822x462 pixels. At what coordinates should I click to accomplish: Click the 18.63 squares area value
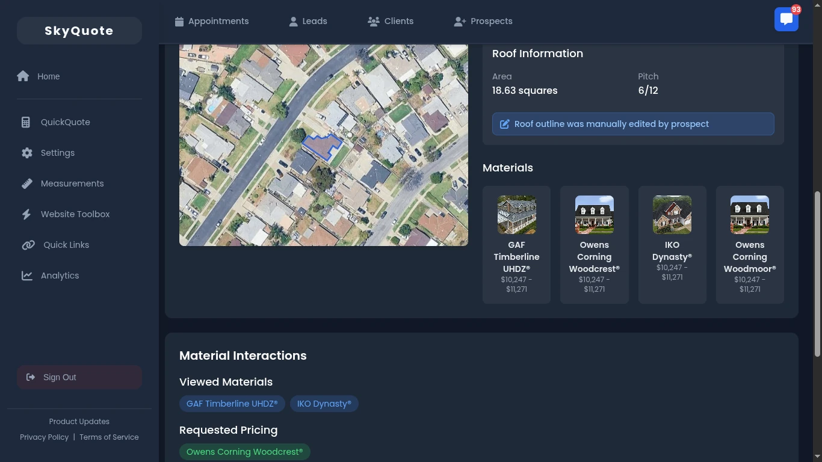525,91
